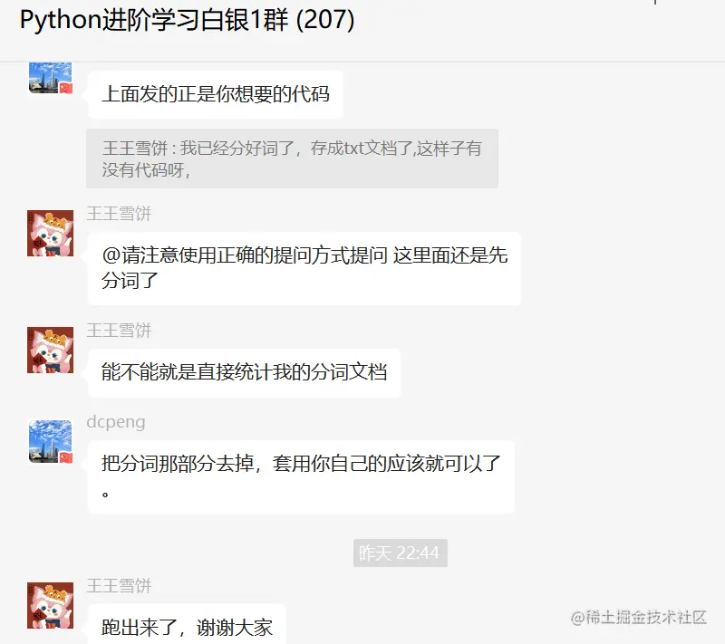Click the 昨天 22:44 timestamp label

[400, 553]
